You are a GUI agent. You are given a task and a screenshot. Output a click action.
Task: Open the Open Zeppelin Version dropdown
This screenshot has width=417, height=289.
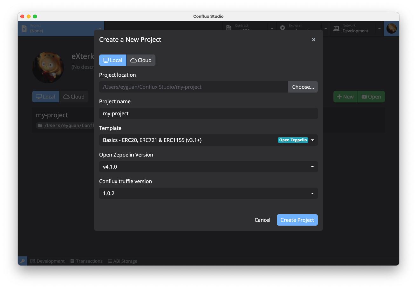(x=208, y=167)
